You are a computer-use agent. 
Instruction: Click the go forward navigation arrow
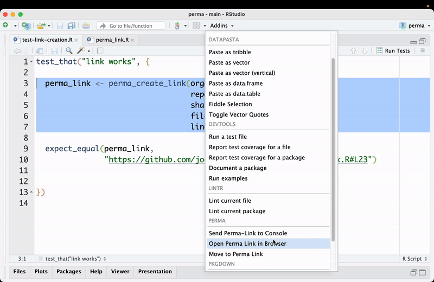click(25, 50)
